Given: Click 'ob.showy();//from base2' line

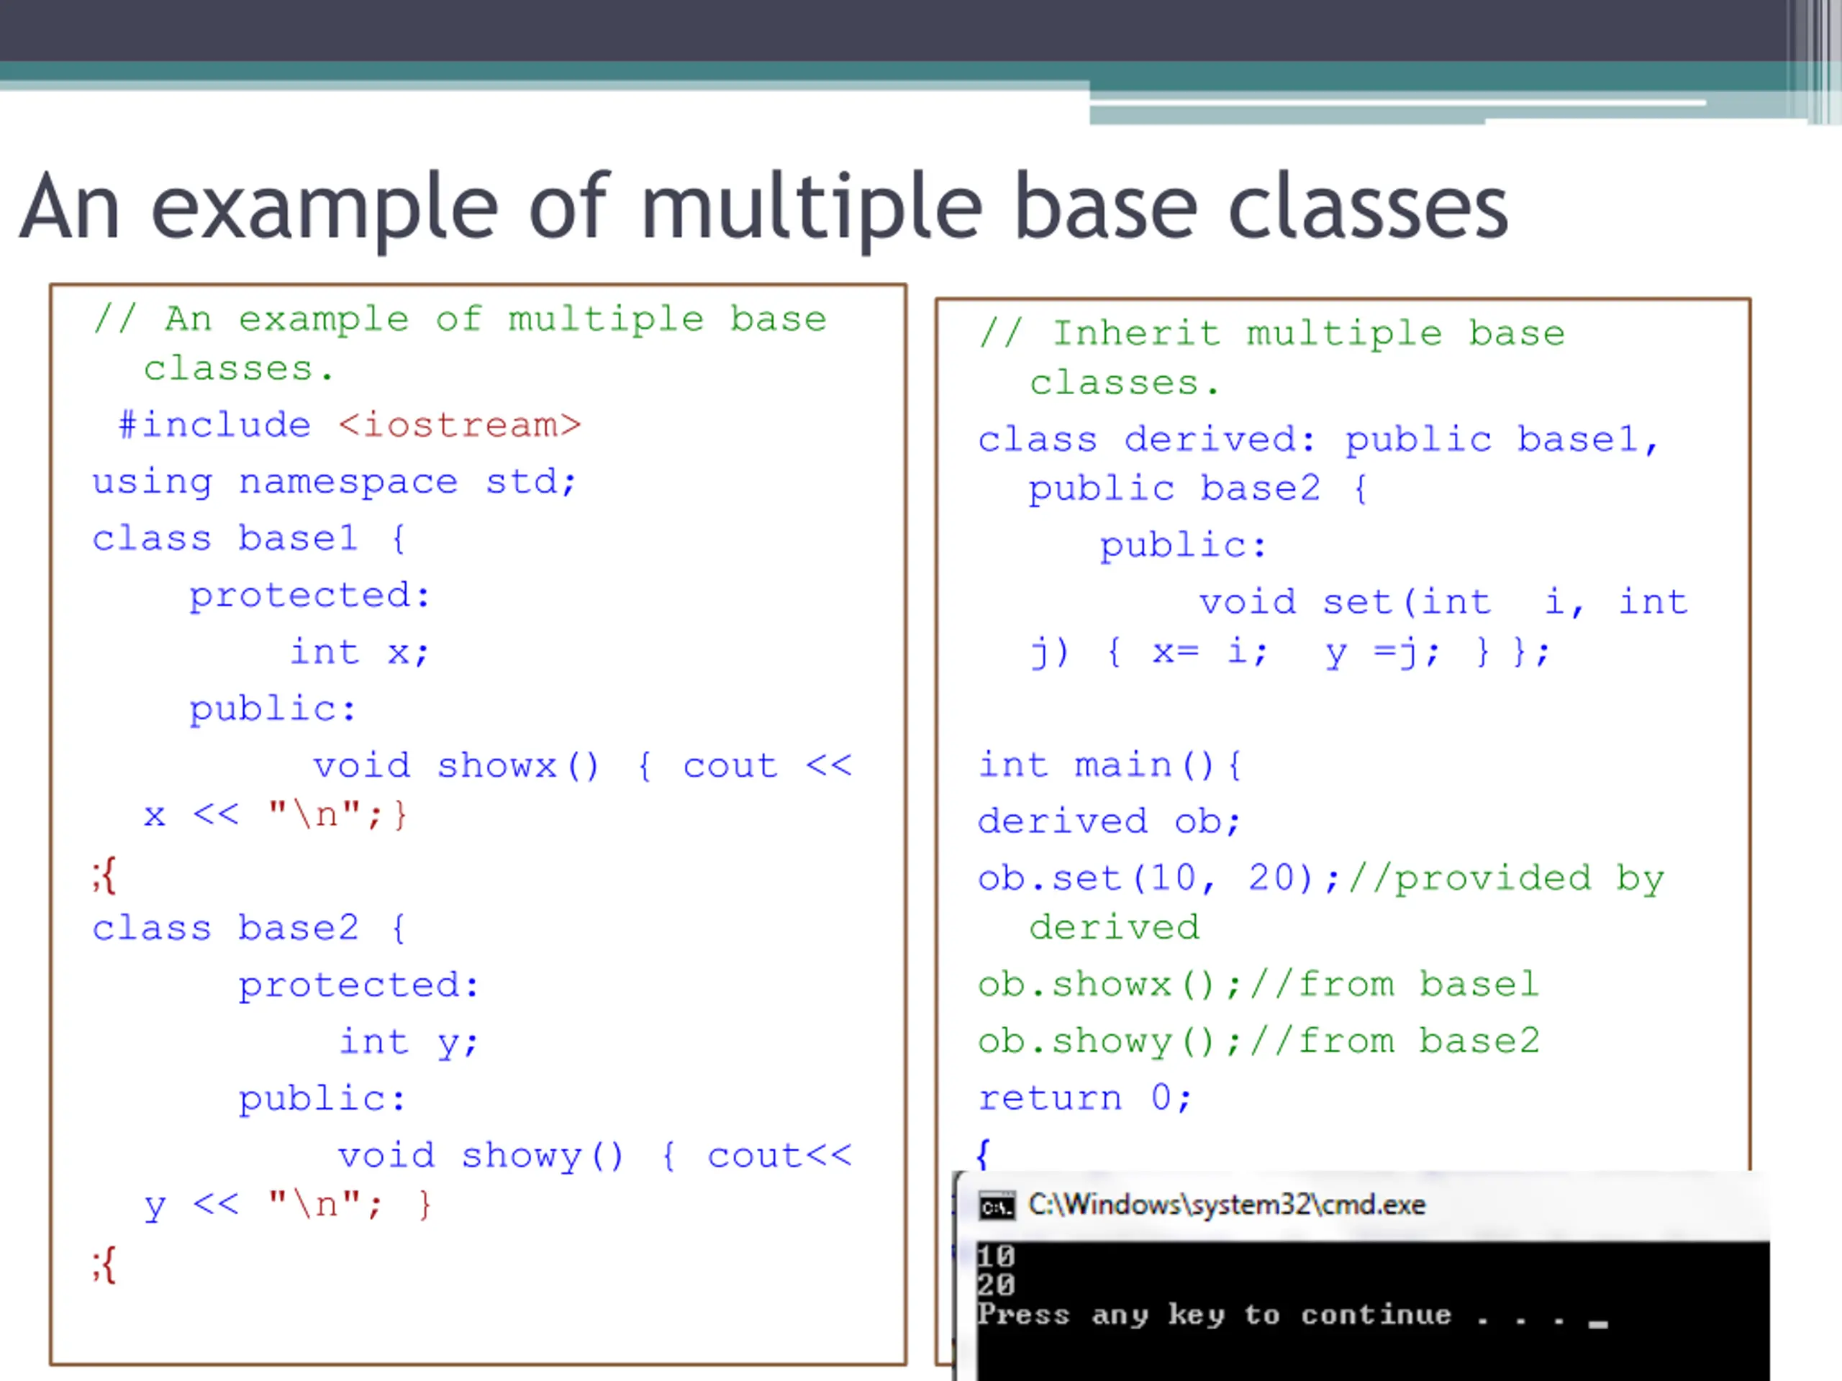Looking at the screenshot, I should coord(1258,1042).
